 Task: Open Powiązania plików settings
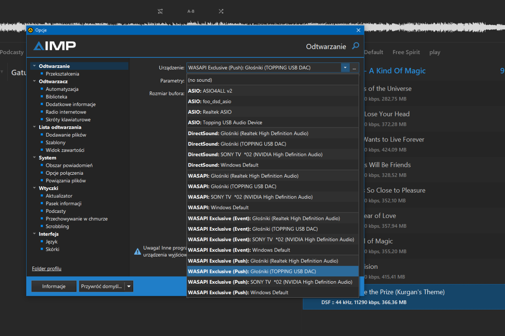tap(66, 181)
